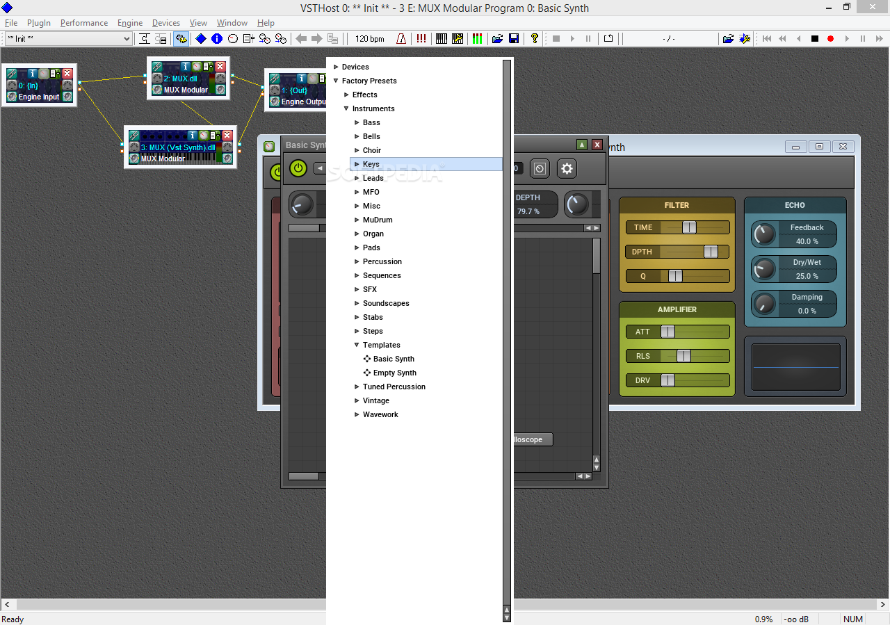Click the Amplifier DRV slider handle
The height and width of the screenshot is (625, 890).
[x=667, y=380]
